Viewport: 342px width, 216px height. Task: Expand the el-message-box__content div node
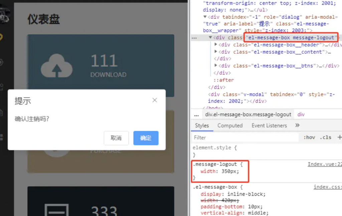(x=216, y=52)
